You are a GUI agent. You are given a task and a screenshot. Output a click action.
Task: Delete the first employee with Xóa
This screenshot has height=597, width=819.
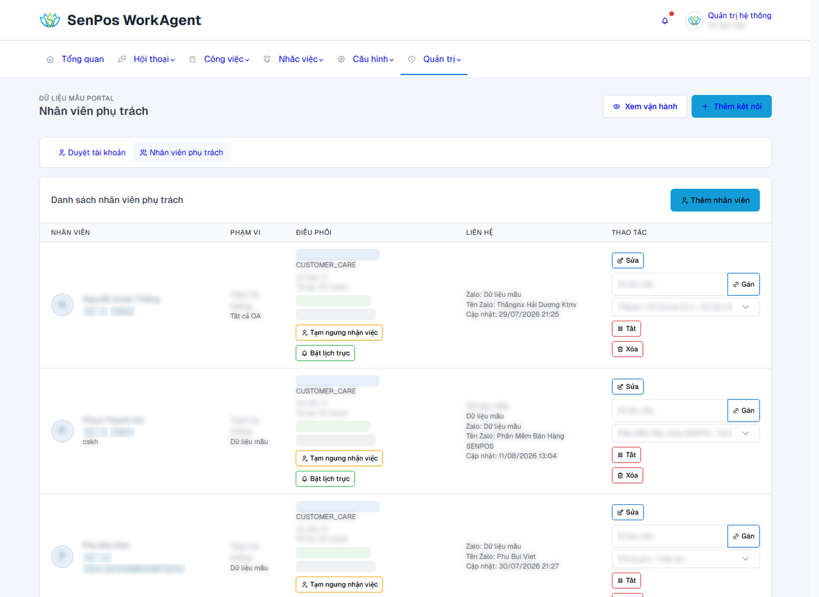628,349
